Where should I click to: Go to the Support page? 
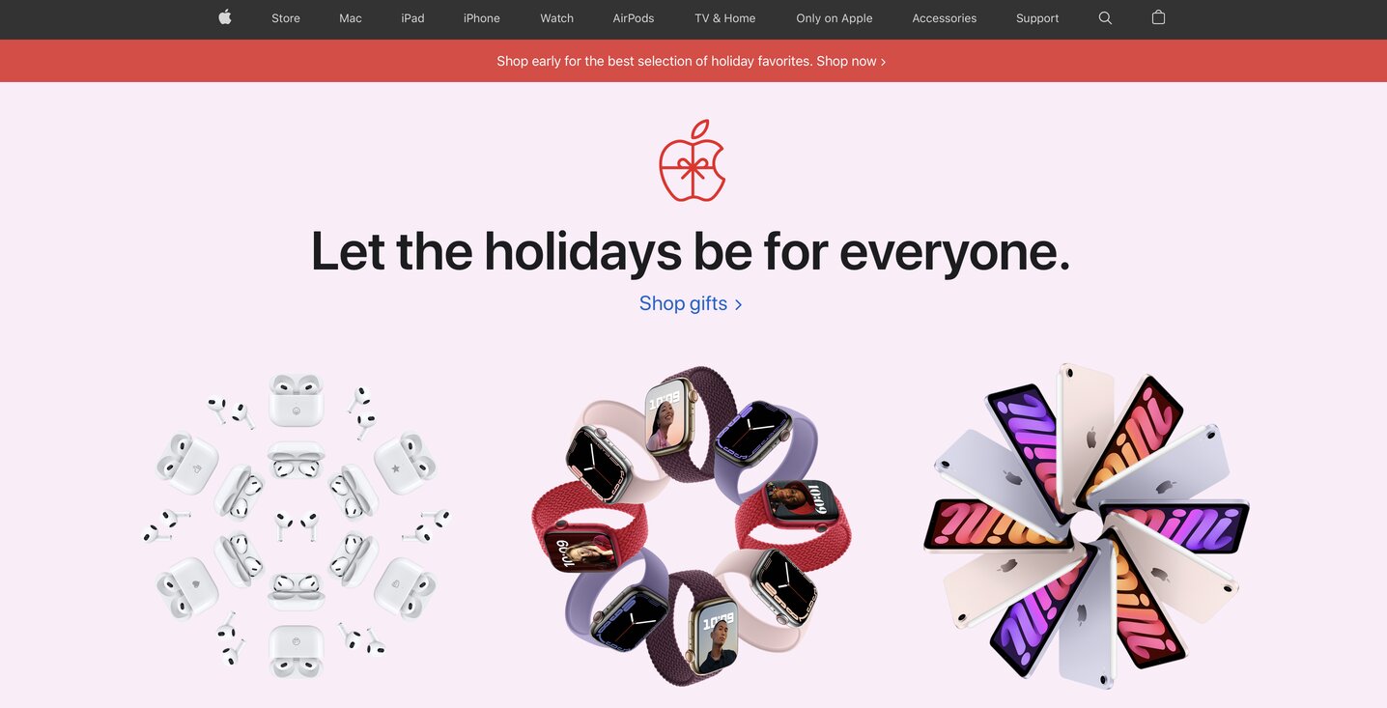[1037, 18]
